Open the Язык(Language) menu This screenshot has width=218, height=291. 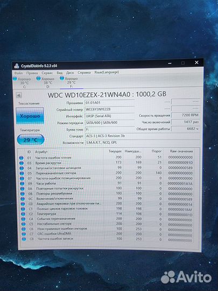(107, 72)
